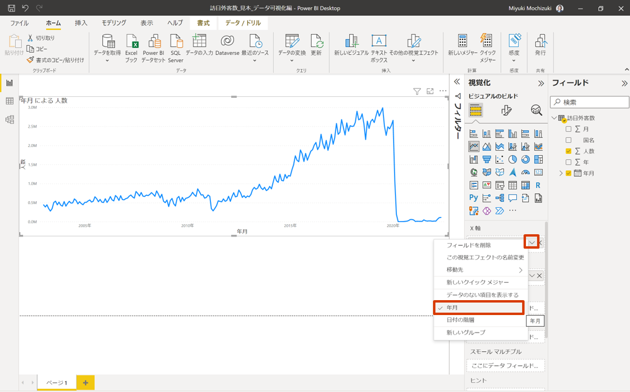This screenshot has height=392, width=630.
Task: Open the chart's more options ellipsis
Action: (443, 91)
